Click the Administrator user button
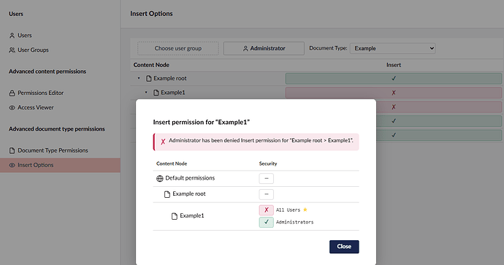Image resolution: width=504 pixels, height=265 pixels. pyautogui.click(x=264, y=48)
